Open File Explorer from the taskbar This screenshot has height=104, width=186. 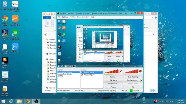19,101
